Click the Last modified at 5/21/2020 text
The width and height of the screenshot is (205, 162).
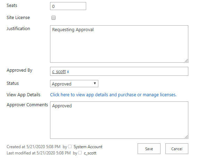click(x=39, y=153)
